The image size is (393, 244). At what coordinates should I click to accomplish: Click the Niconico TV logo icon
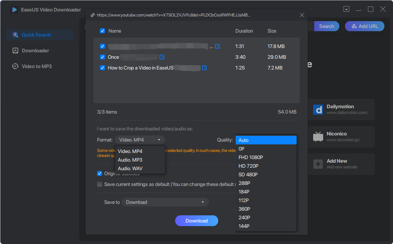318,137
